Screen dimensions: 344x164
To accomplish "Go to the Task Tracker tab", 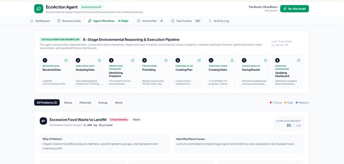I will [186, 21].
